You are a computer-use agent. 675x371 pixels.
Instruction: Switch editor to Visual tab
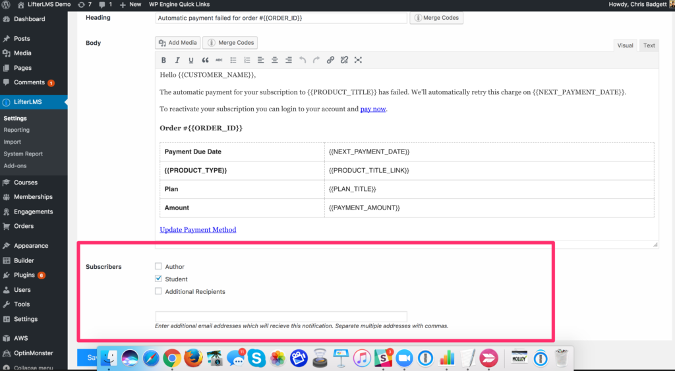(x=625, y=45)
